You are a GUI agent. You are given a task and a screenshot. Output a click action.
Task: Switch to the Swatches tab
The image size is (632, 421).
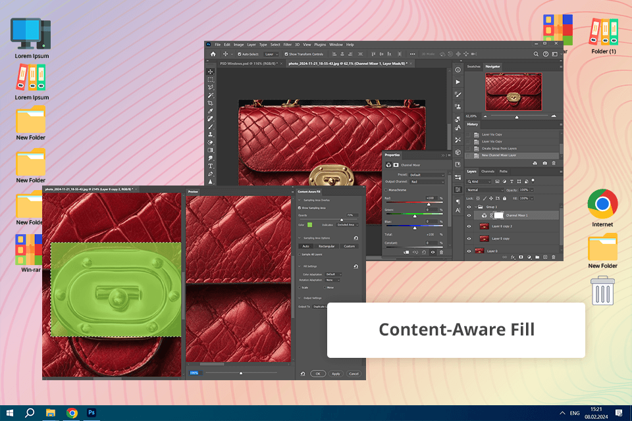coord(473,66)
